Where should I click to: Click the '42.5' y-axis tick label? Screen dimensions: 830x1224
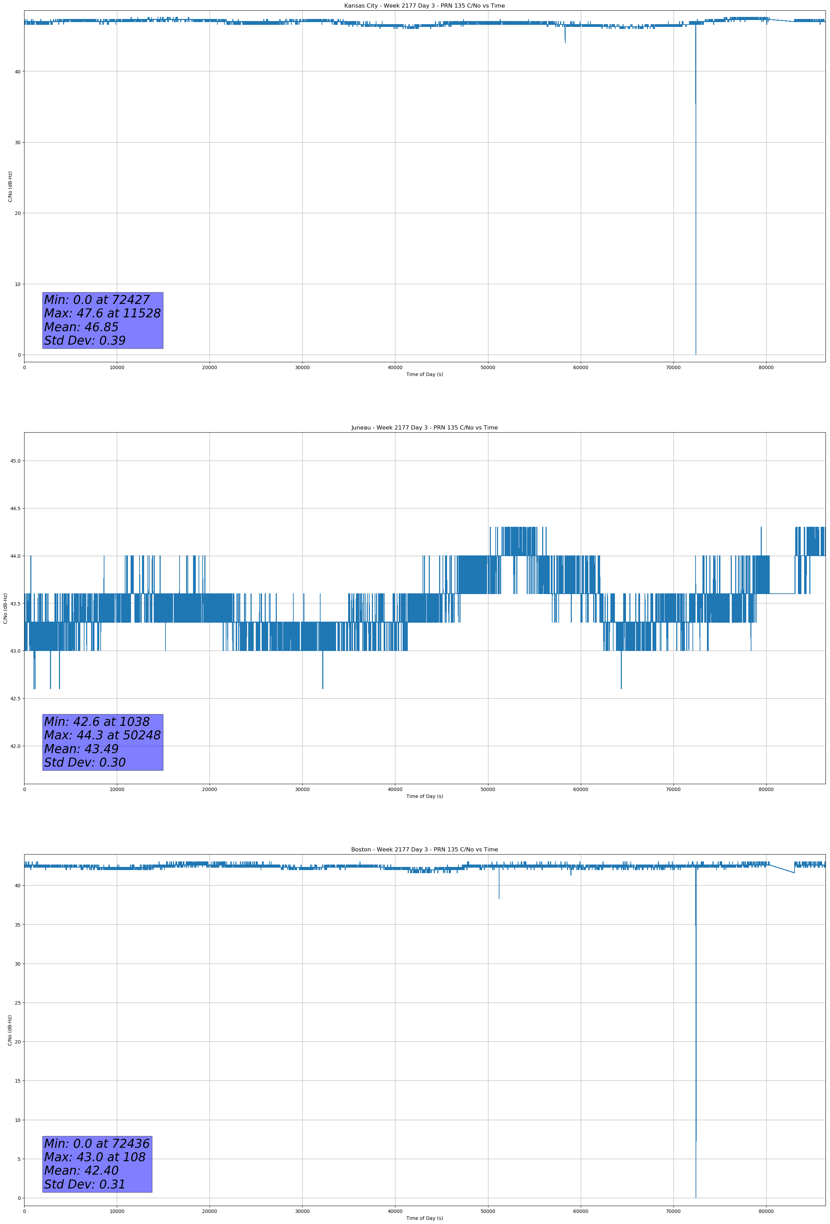click(x=15, y=698)
